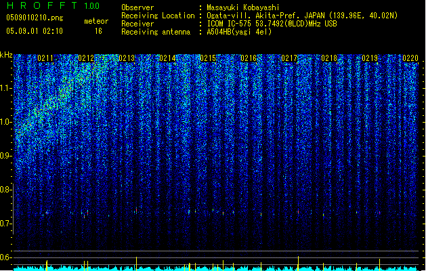Click the 0213 time marker label
Viewport: 426px width, 271px height.
pos(127,58)
